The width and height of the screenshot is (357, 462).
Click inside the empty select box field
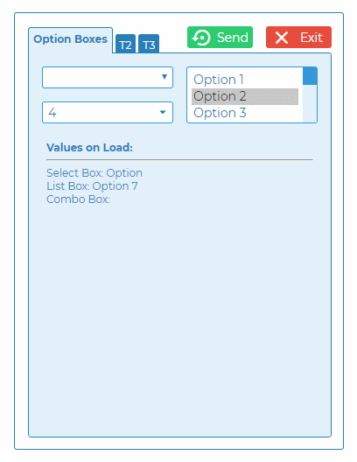click(x=108, y=78)
